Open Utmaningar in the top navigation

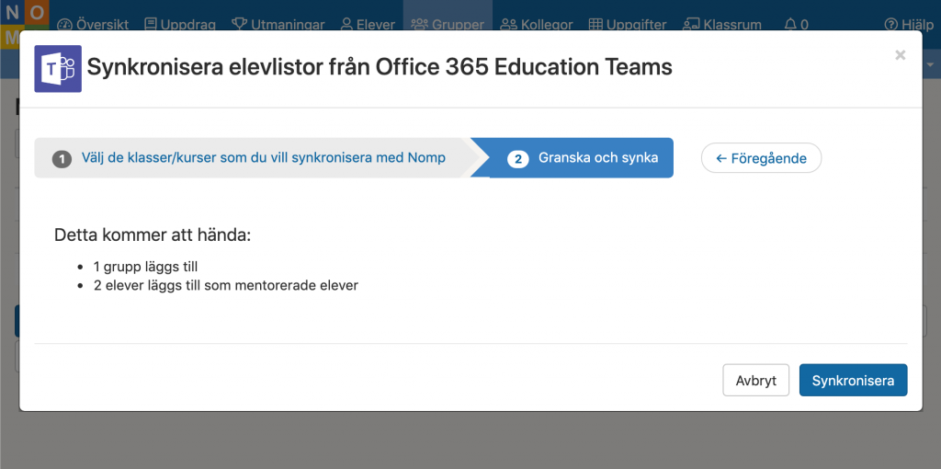(x=278, y=25)
